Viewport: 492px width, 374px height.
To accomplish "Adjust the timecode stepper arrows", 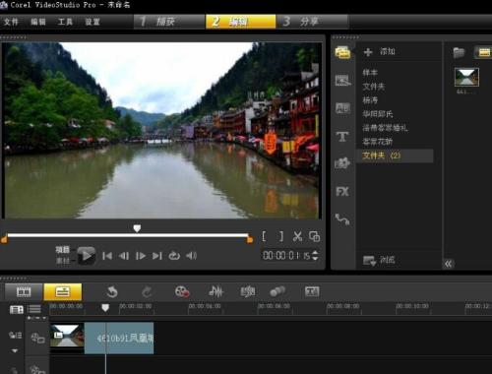I will pyautogui.click(x=315, y=255).
